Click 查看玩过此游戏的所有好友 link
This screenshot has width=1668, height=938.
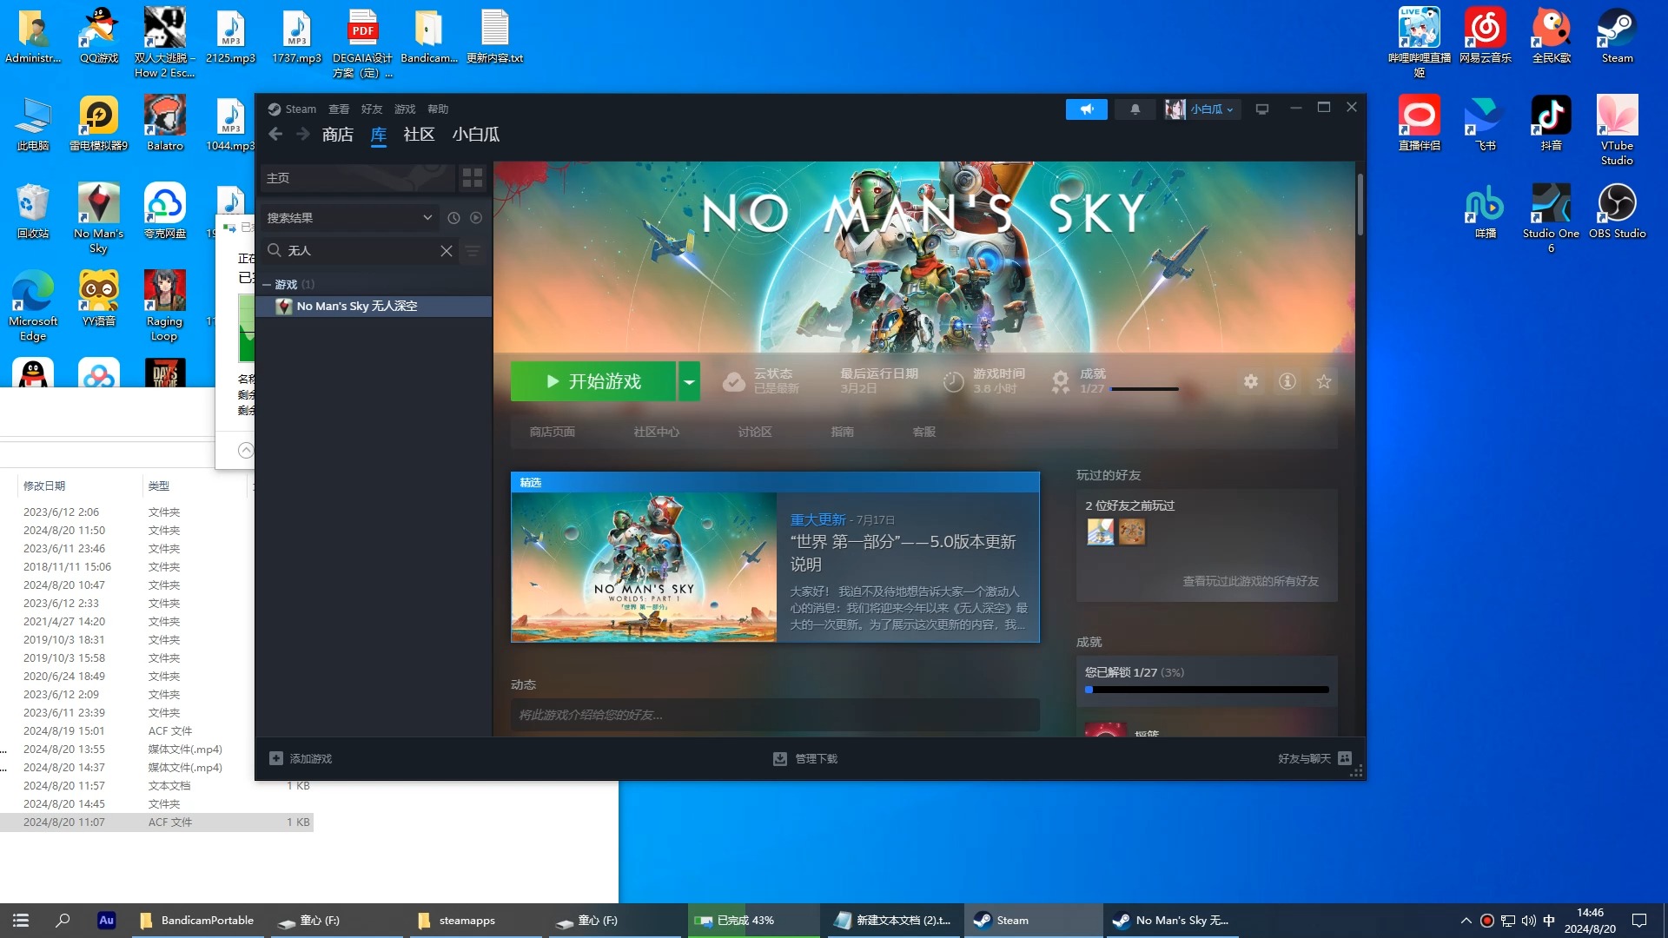tap(1250, 582)
